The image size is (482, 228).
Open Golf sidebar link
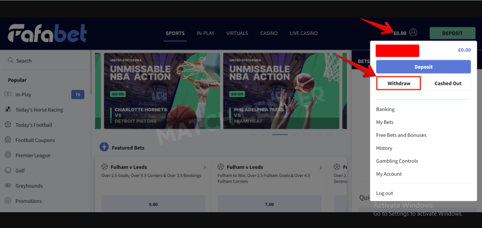[x=20, y=171]
